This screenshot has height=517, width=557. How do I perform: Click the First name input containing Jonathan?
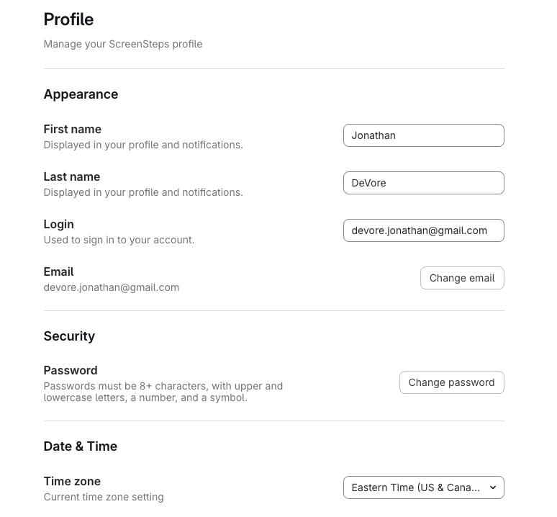pyautogui.click(x=423, y=135)
